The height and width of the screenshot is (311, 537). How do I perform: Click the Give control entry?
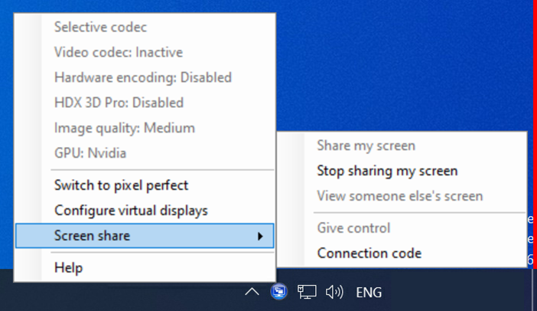tap(353, 228)
